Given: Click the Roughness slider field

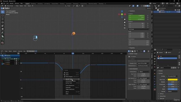Looking at the screenshot, I should point(173,84).
